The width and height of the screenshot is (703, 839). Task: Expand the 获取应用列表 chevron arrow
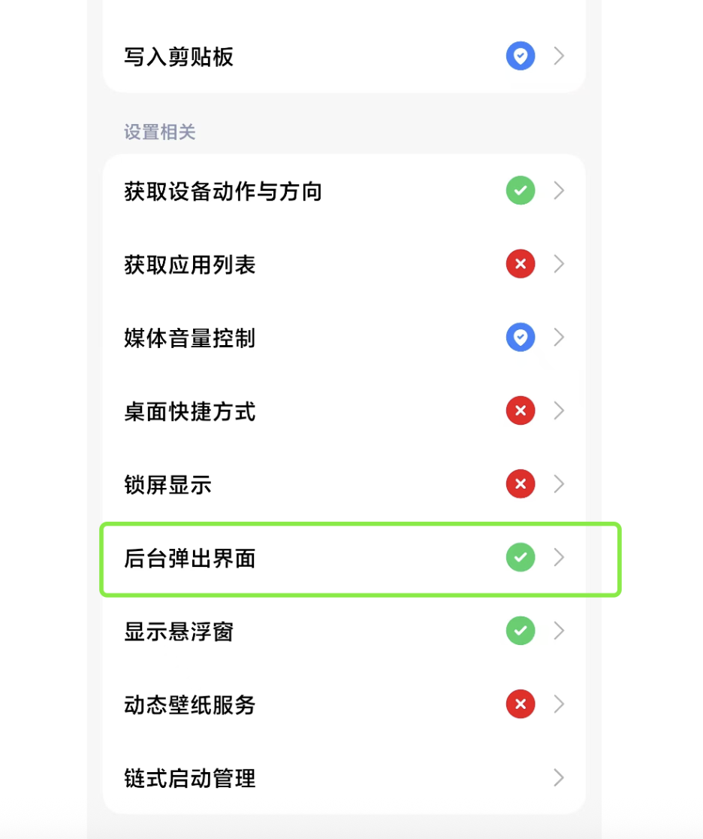[559, 264]
